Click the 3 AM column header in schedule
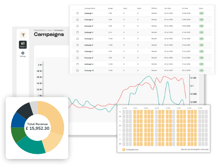 135,108
